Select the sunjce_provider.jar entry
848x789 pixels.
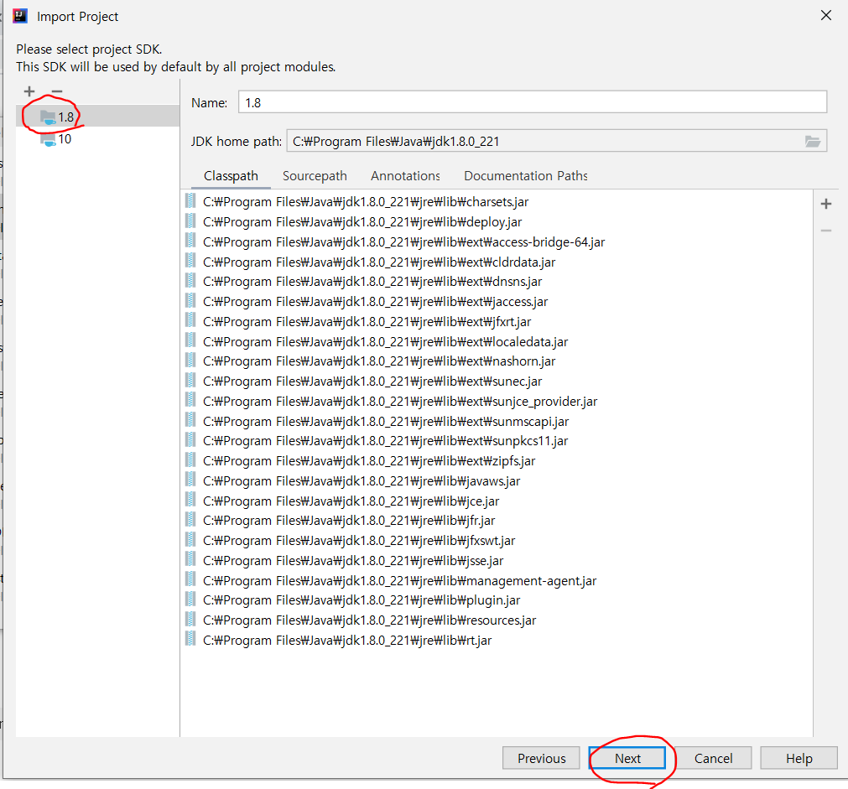(x=497, y=401)
